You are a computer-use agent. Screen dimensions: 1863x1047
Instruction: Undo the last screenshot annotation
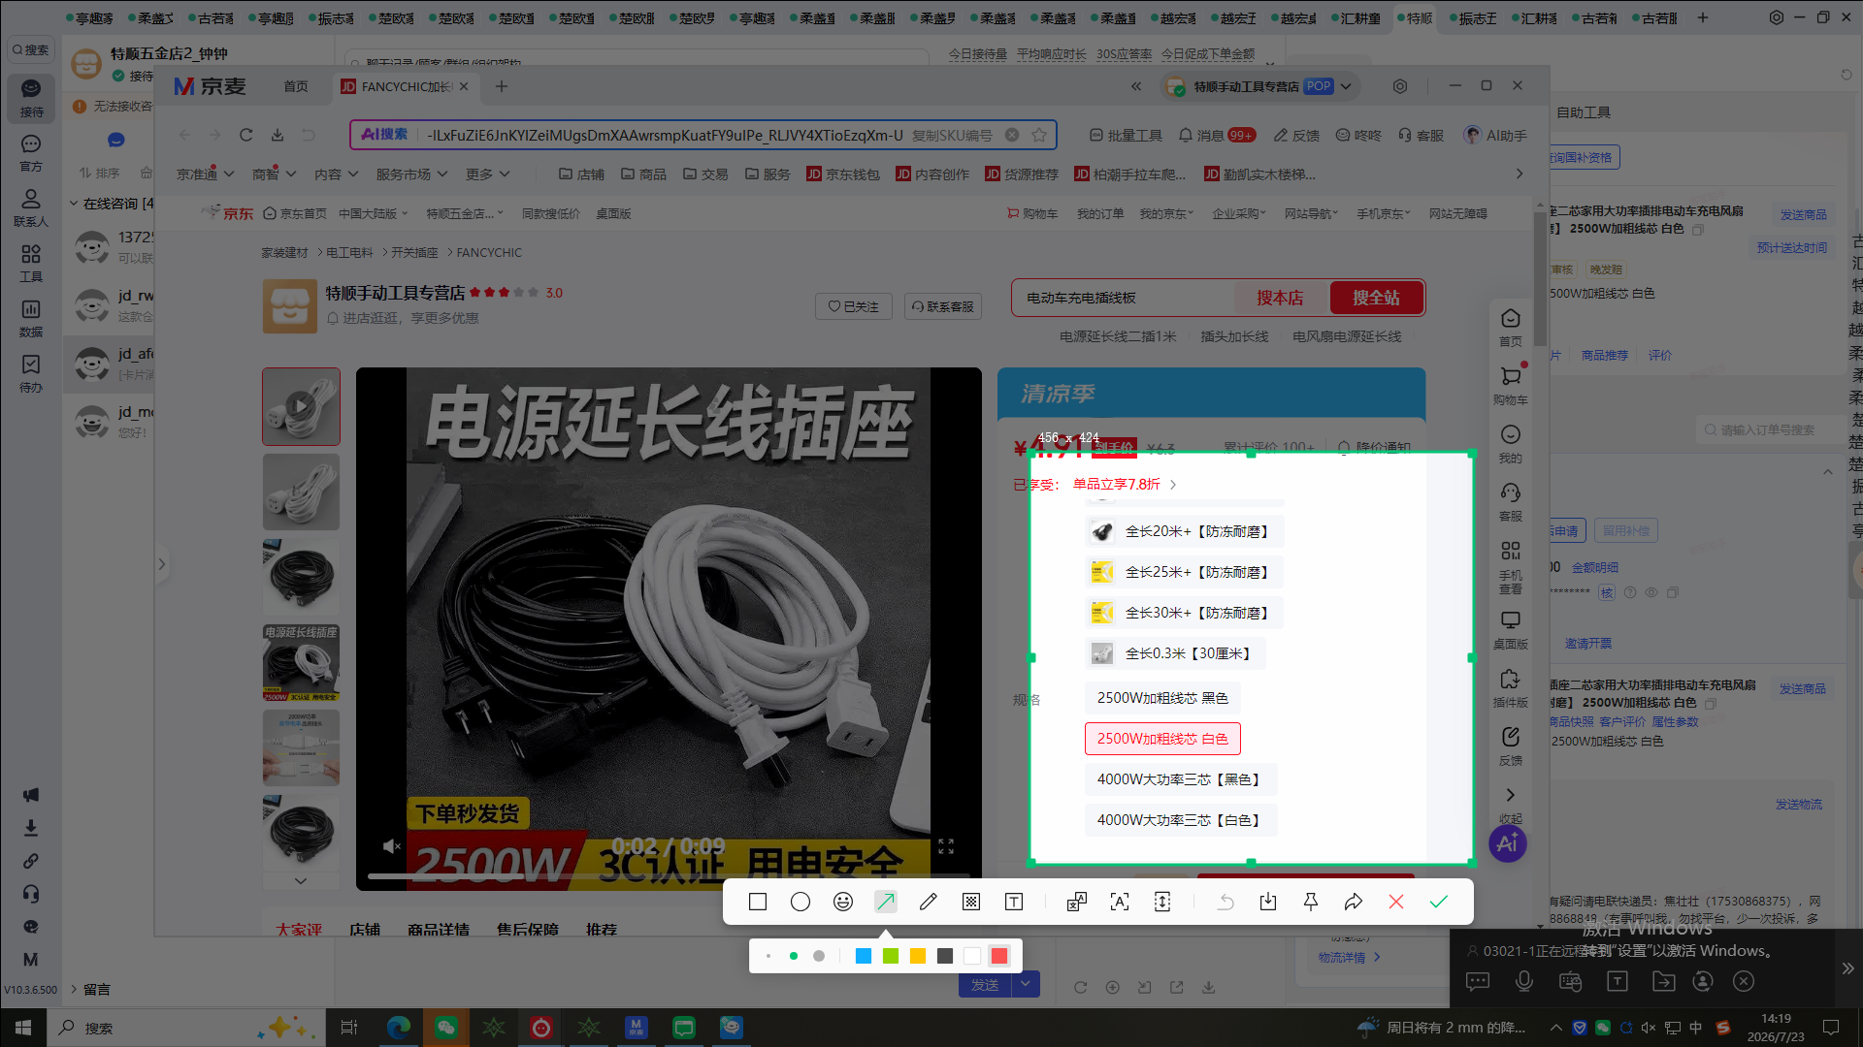click(1226, 902)
